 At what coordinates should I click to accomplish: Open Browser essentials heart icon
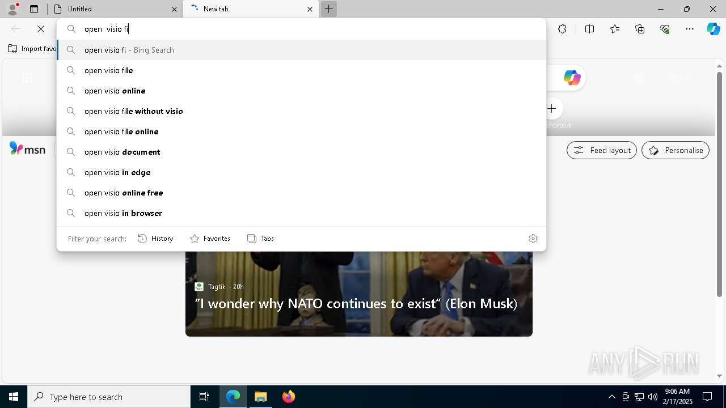pos(665,29)
